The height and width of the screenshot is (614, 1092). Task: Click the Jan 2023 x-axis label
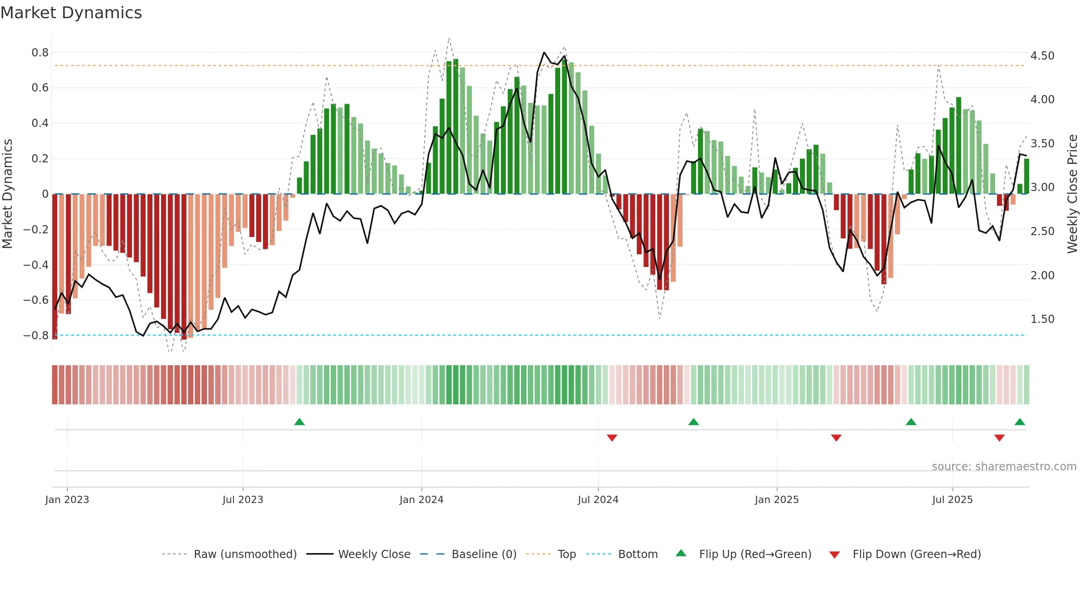(x=67, y=499)
